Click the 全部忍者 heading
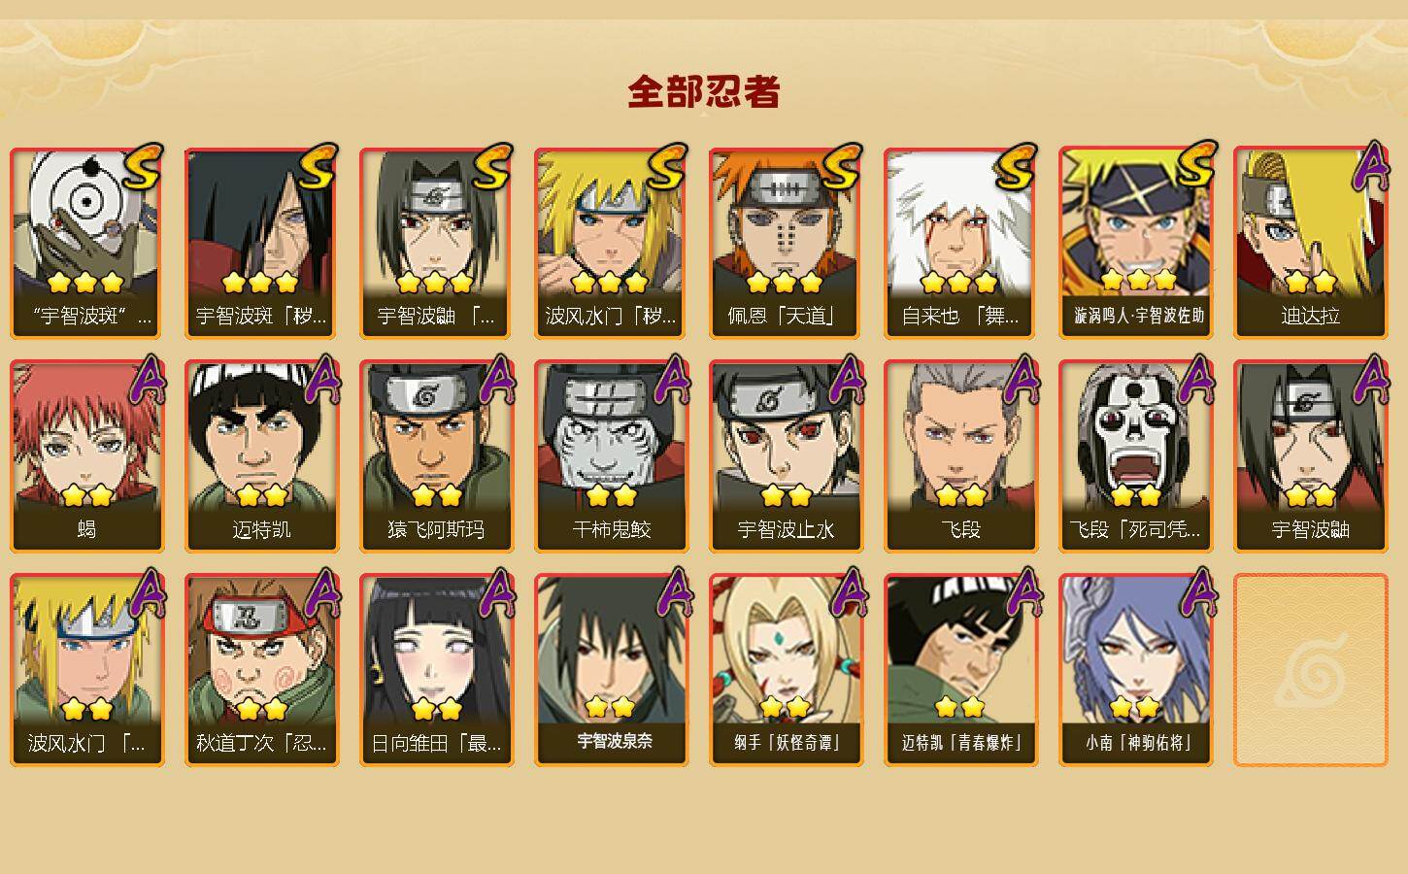 [704, 91]
